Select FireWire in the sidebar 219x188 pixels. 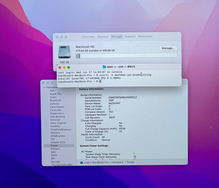tap(55, 126)
